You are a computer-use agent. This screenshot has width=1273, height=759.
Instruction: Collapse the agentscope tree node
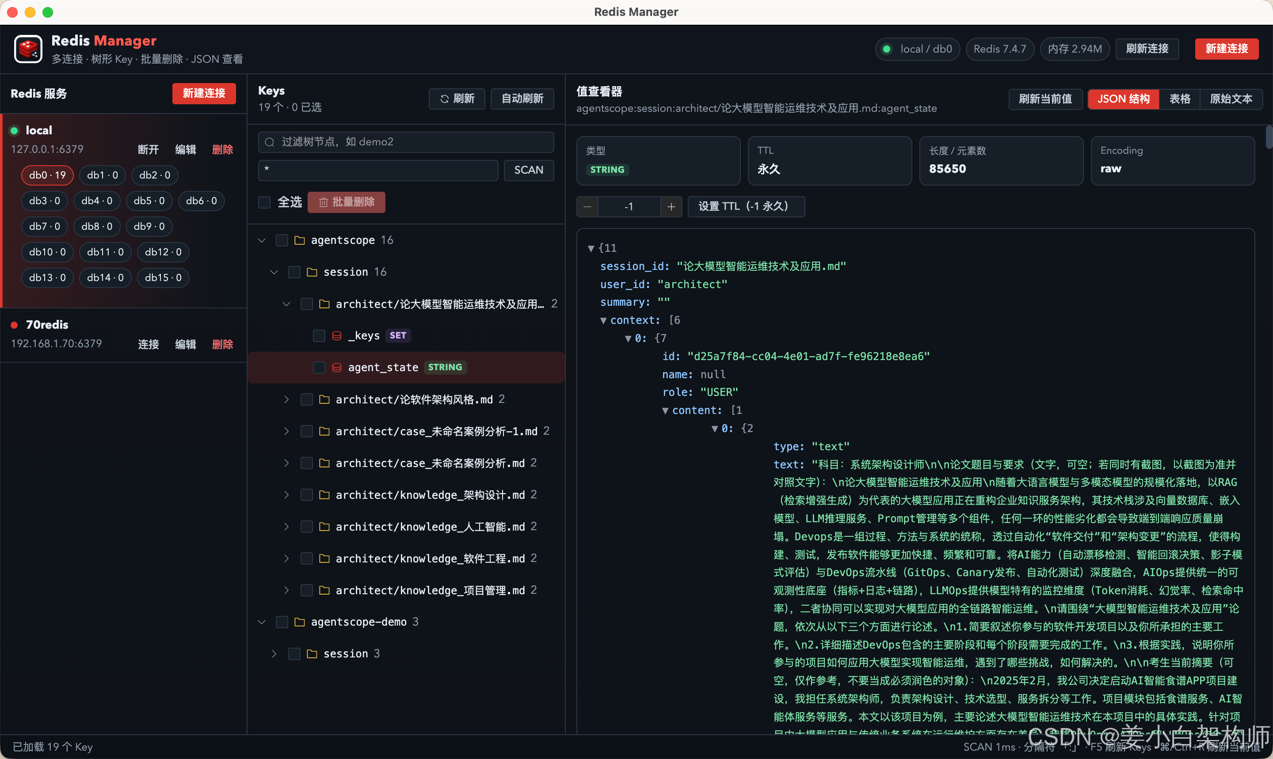pyautogui.click(x=262, y=240)
